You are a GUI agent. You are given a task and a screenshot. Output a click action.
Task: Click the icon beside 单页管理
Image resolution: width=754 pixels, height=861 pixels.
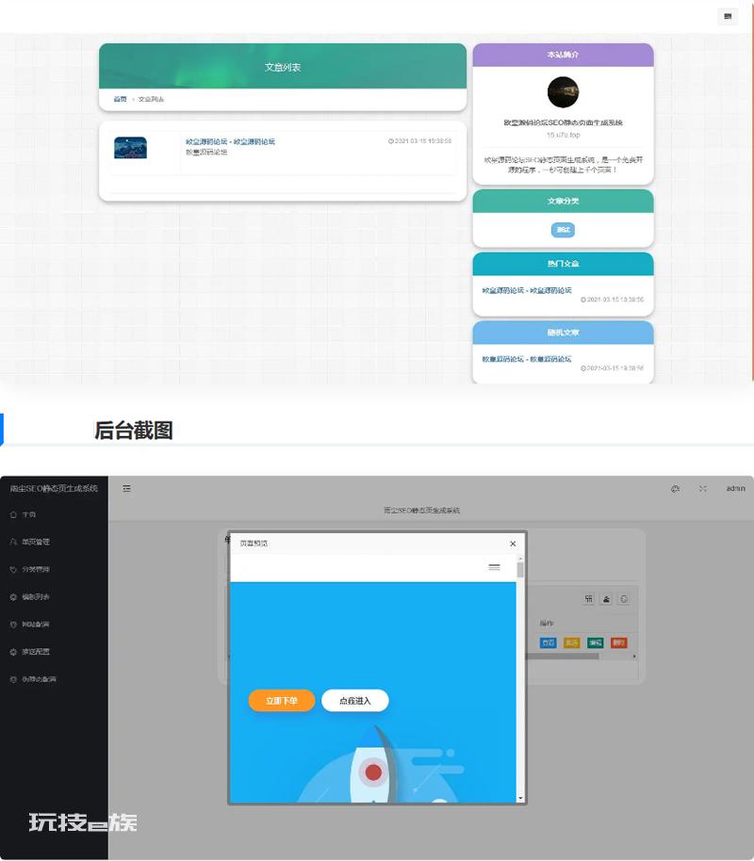14,542
